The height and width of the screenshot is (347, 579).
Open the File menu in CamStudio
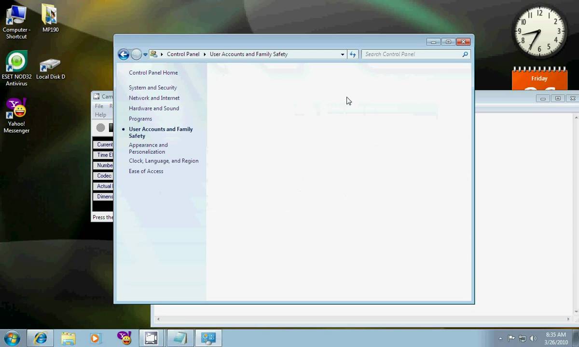(99, 106)
